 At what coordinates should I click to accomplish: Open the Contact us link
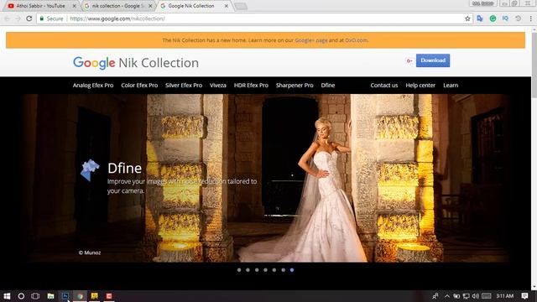click(384, 86)
